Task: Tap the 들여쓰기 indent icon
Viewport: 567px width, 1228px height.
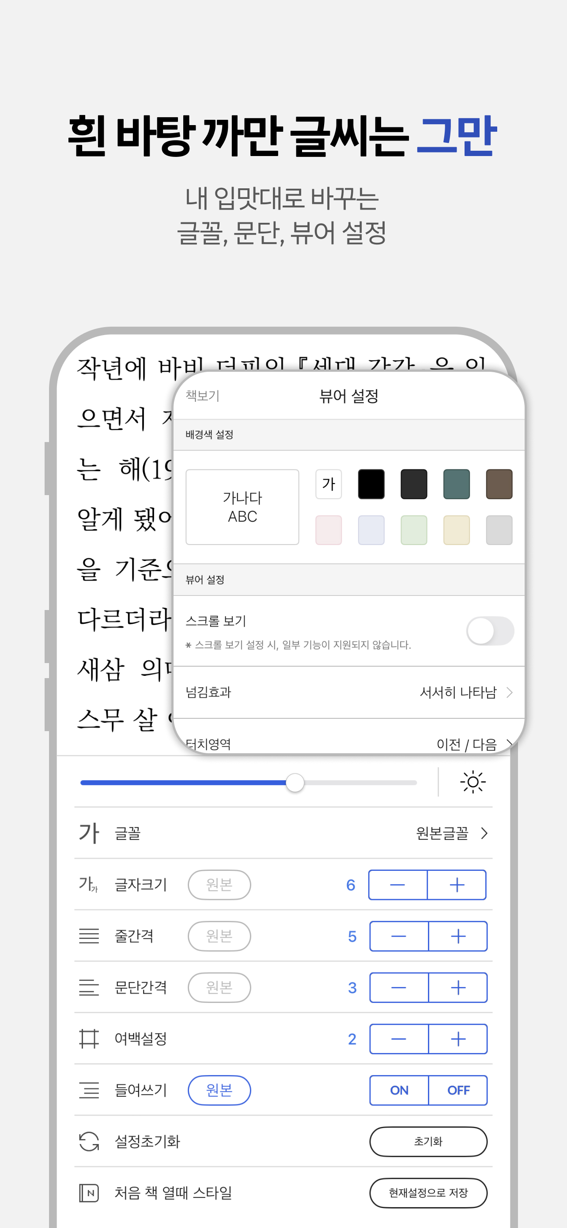Action: [x=89, y=1090]
